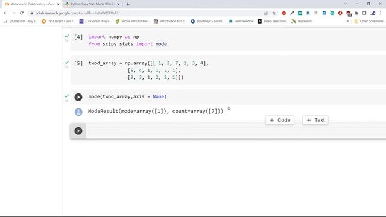The width and height of the screenshot is (386, 217).
Task: Bookmark this page with star icon
Action: (274, 13)
